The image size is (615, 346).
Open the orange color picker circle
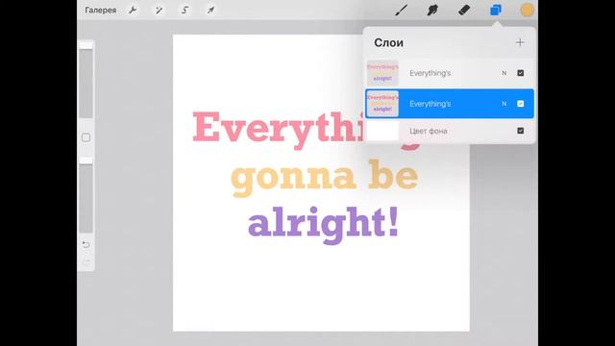(527, 11)
